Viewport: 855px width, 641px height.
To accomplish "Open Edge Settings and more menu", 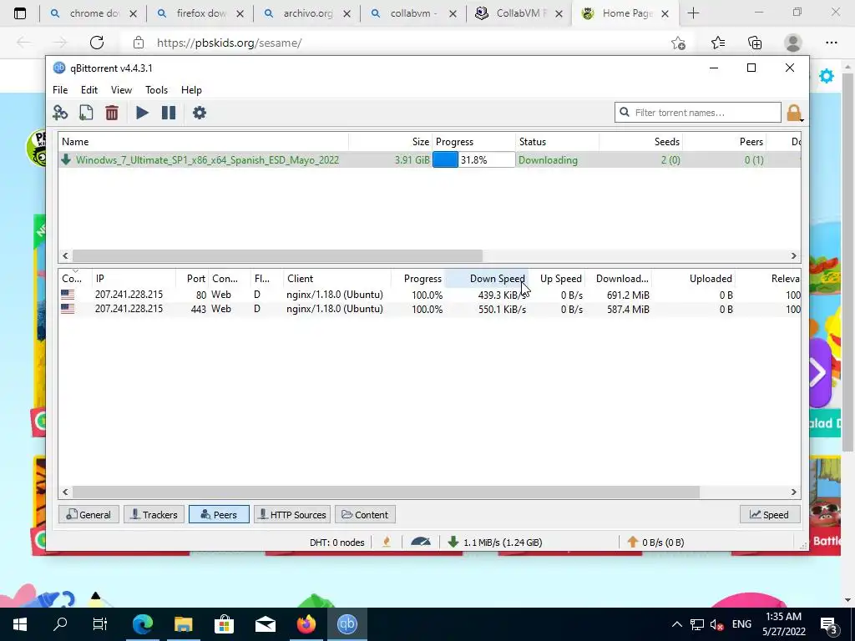I will click(831, 43).
